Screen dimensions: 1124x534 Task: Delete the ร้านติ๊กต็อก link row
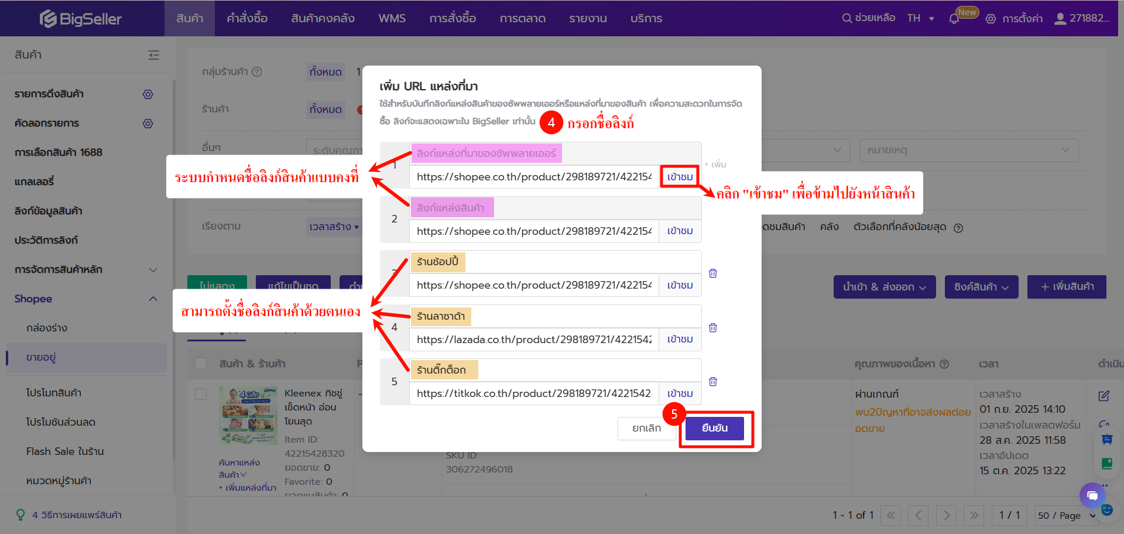[x=713, y=382]
